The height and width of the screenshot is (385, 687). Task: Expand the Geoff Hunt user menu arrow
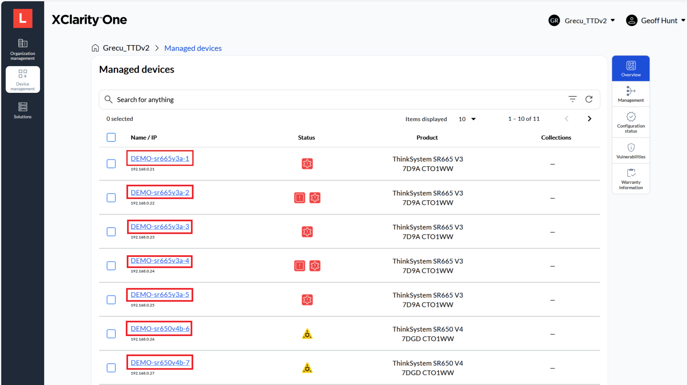pyautogui.click(x=683, y=20)
